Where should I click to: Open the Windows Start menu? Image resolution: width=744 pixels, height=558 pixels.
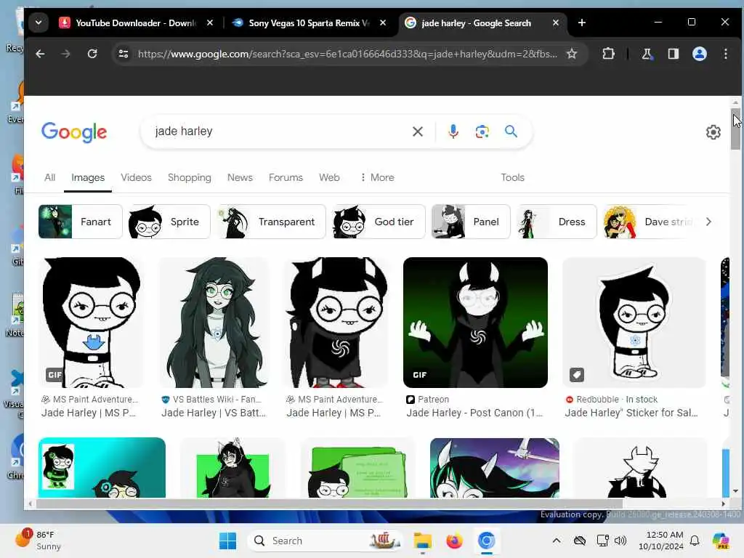point(227,541)
